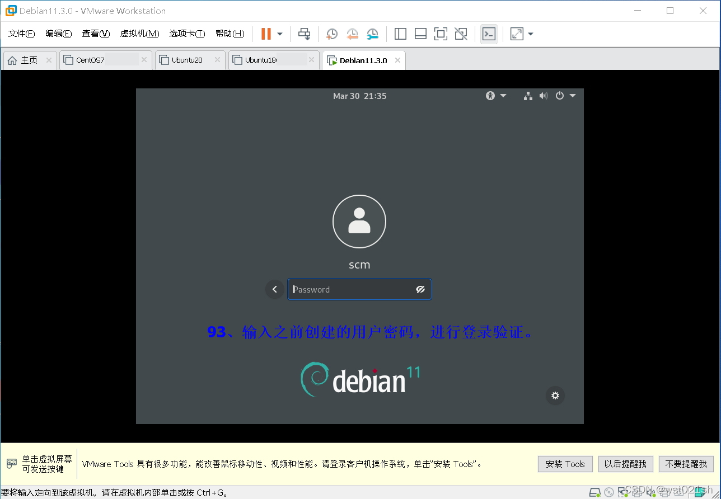The height and width of the screenshot is (499, 721).
Task: Click the VMware logo in title bar
Action: coord(11,11)
